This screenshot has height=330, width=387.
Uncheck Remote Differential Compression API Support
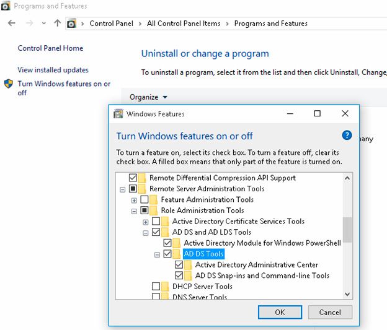[133, 178]
